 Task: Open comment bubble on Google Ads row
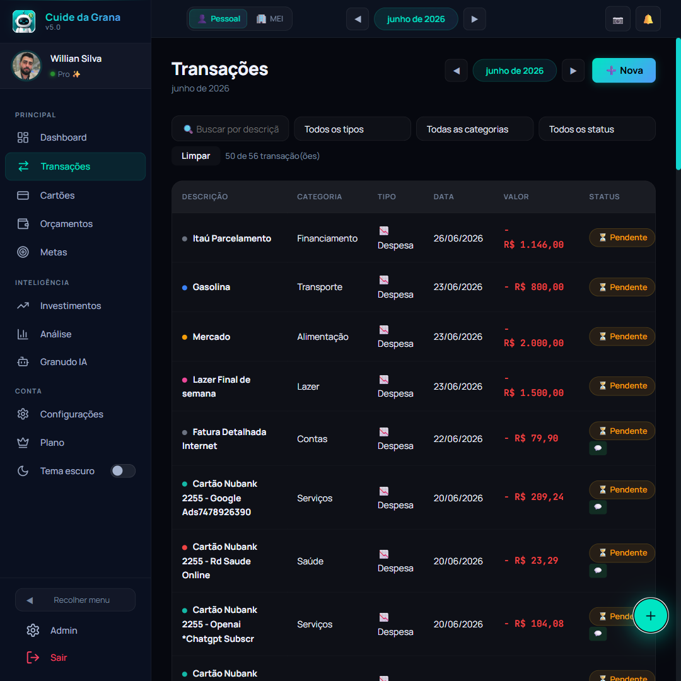pyautogui.click(x=598, y=507)
